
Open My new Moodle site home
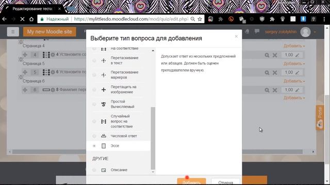[x=49, y=32]
